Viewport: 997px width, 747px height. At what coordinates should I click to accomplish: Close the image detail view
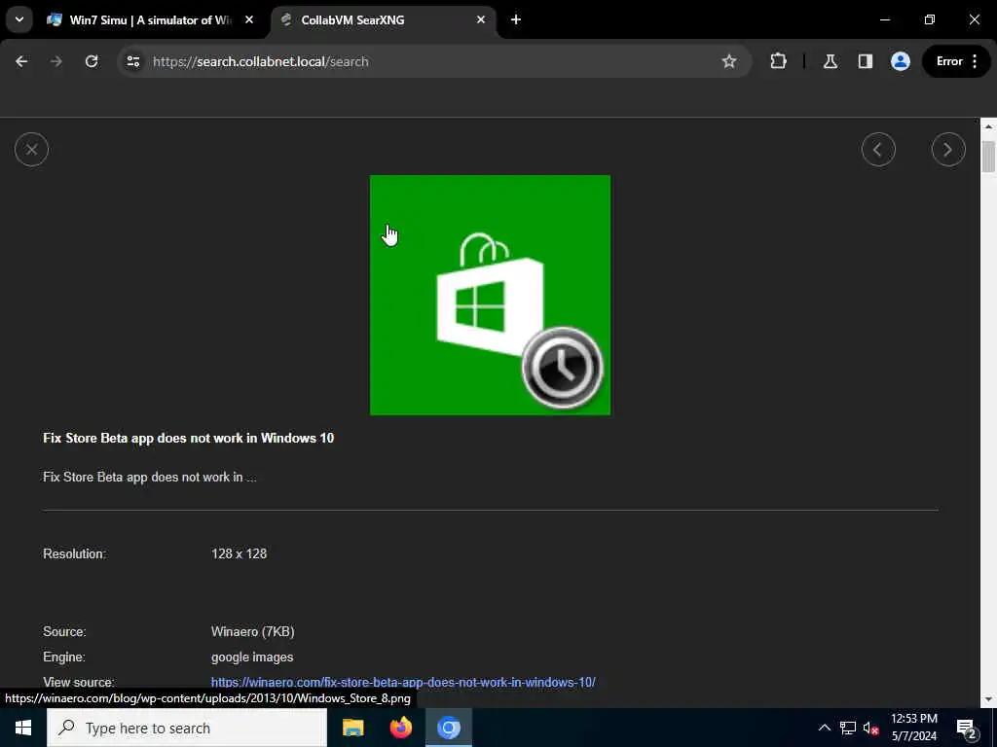click(31, 149)
